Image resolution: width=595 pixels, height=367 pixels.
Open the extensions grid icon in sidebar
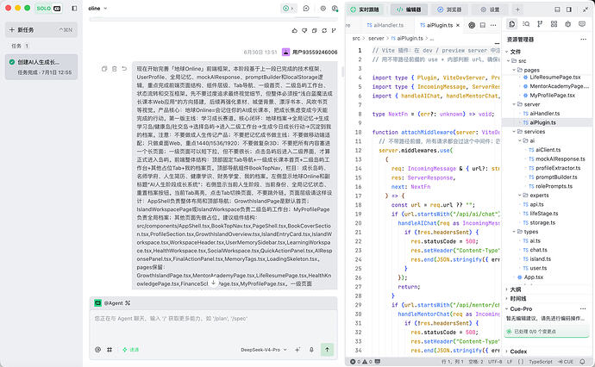point(554,24)
